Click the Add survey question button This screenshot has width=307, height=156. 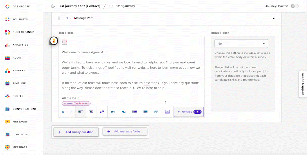click(76, 132)
